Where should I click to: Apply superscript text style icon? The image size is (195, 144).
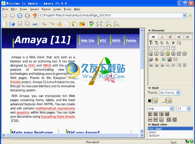[x=179, y=54]
